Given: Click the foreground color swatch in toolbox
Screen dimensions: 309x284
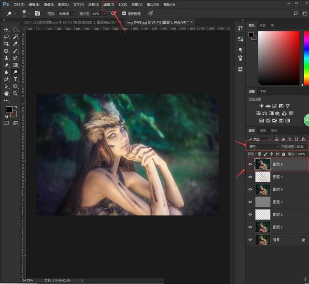Looking at the screenshot, I should pos(9,110).
